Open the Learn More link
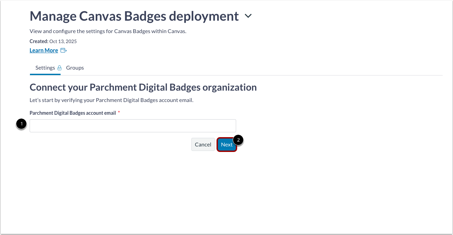Screen dimensions: 453x235 click(x=44, y=50)
